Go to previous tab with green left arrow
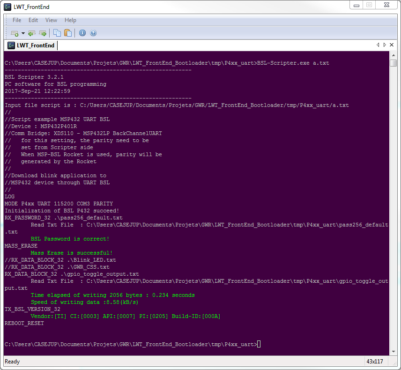 tap(32, 33)
